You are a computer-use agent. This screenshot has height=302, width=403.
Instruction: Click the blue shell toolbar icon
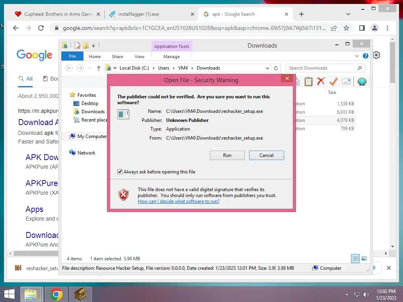click(362, 82)
